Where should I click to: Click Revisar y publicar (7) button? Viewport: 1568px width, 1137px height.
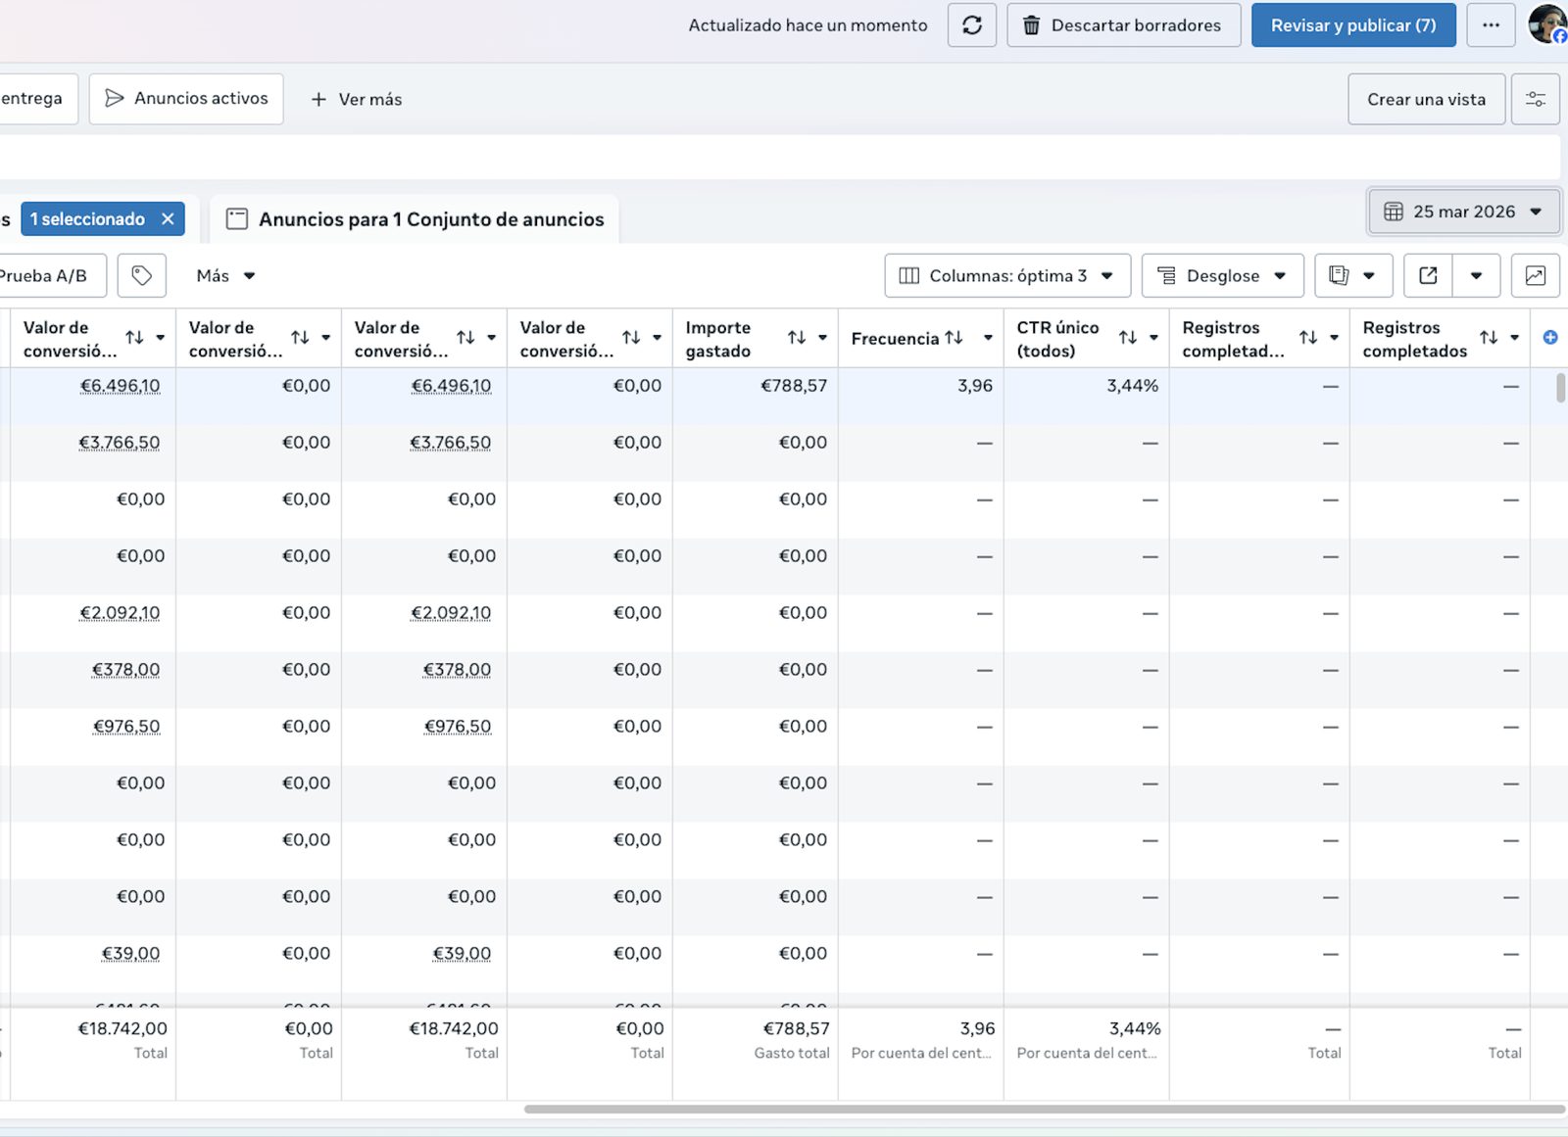coord(1353,25)
